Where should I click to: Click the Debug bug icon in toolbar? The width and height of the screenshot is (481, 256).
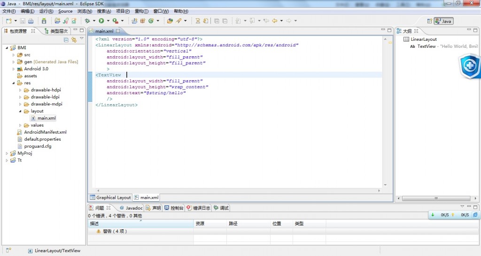coord(87,21)
